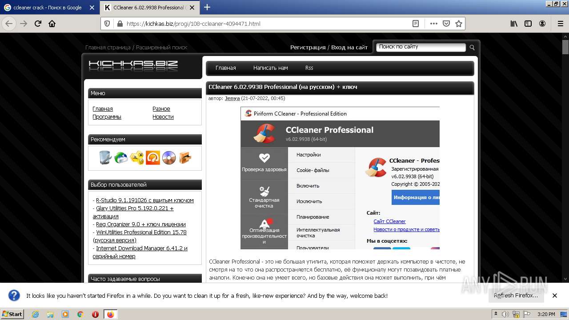This screenshot has width=569, height=320.
Task: Go forward to the next page
Action: coord(24,24)
